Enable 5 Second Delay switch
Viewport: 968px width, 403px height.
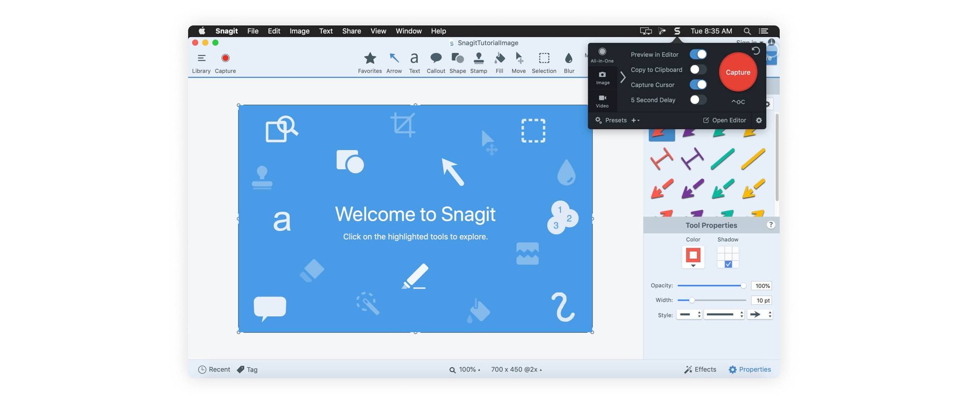[698, 100]
